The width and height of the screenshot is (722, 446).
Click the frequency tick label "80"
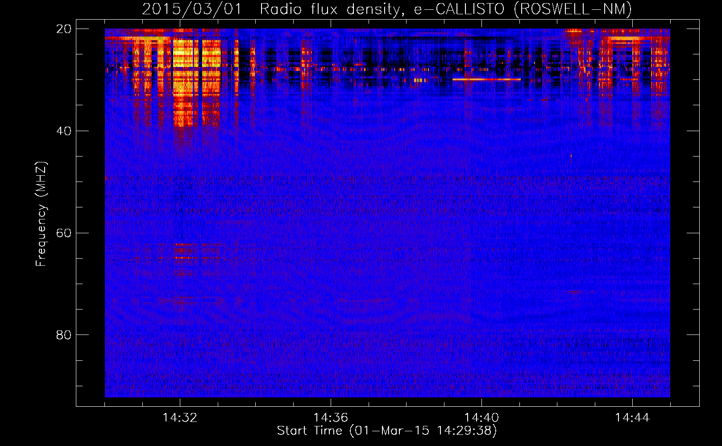pos(64,334)
